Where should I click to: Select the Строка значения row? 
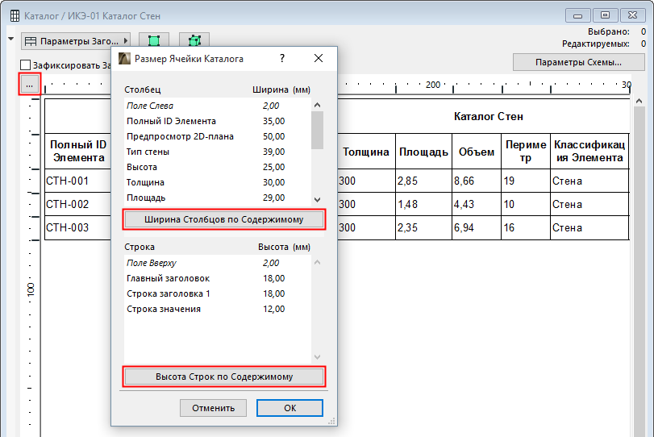217,309
